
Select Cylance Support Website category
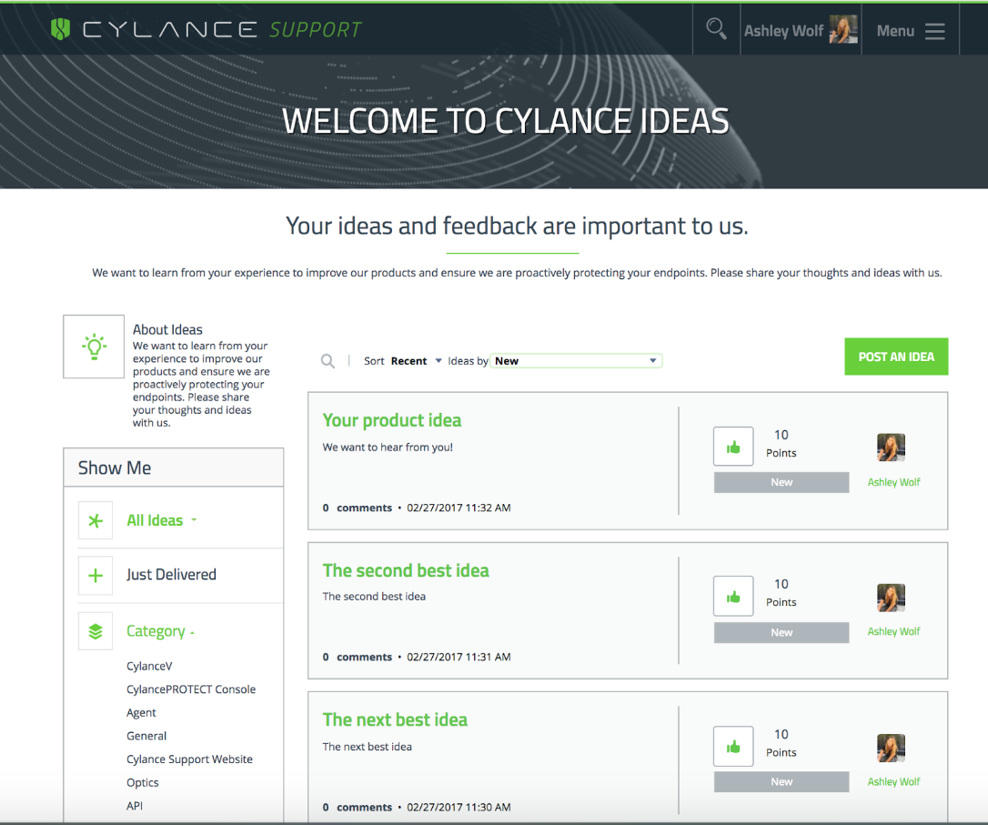[189, 760]
